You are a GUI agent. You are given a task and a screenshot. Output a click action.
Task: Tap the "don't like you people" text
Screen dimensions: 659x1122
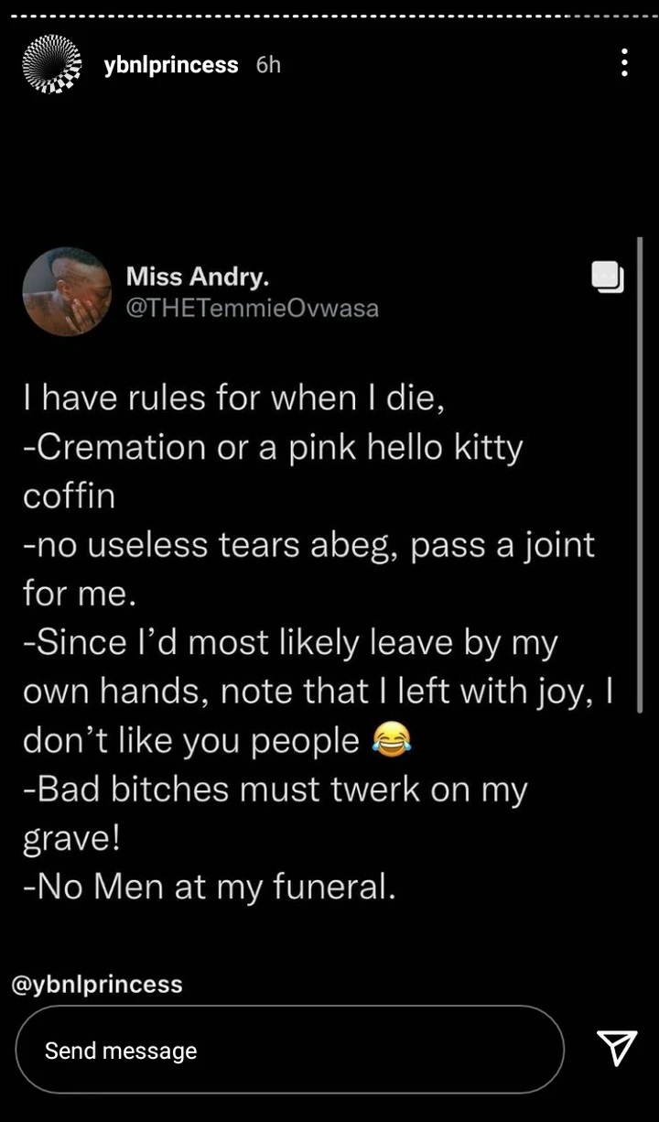coord(190,741)
